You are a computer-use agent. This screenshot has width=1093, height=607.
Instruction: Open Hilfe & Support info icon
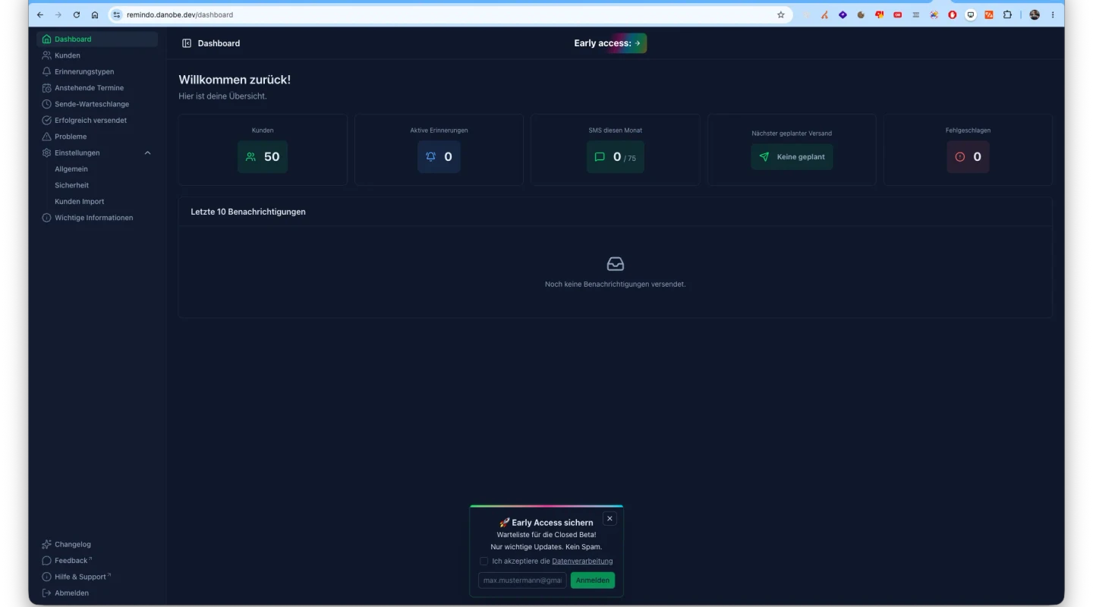[47, 577]
